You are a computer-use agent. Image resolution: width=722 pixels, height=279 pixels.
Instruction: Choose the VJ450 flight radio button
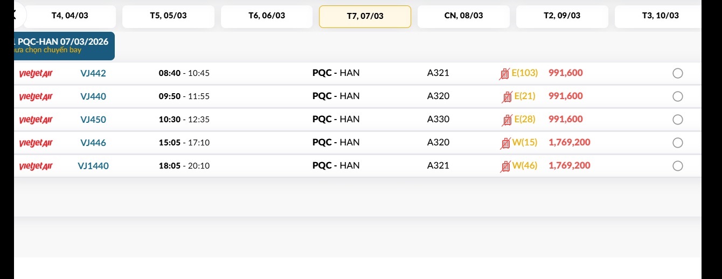pos(678,120)
